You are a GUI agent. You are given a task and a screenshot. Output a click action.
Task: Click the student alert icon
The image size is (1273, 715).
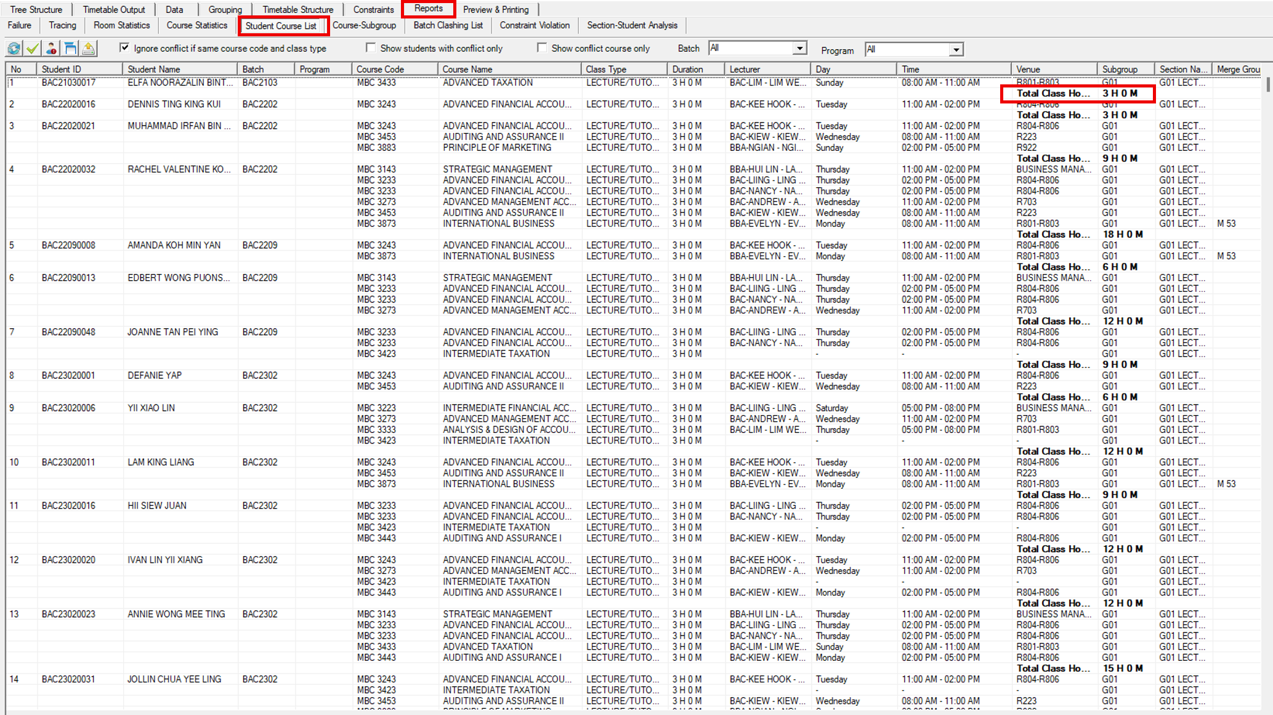(52, 48)
